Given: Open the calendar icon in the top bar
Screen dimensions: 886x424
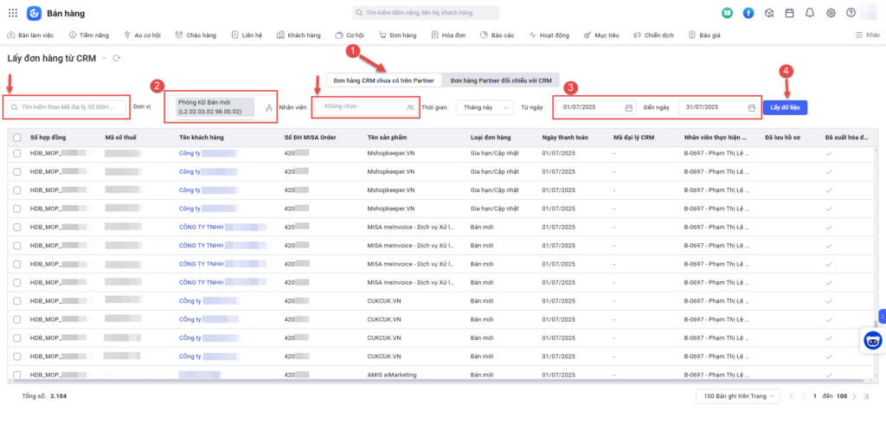Looking at the screenshot, I should point(789,13).
